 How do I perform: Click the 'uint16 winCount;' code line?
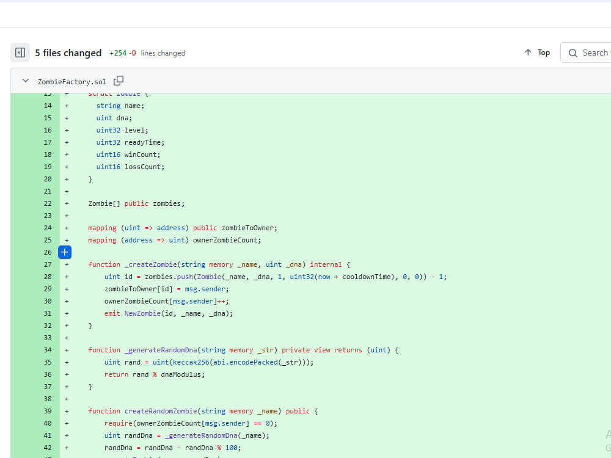click(x=128, y=154)
